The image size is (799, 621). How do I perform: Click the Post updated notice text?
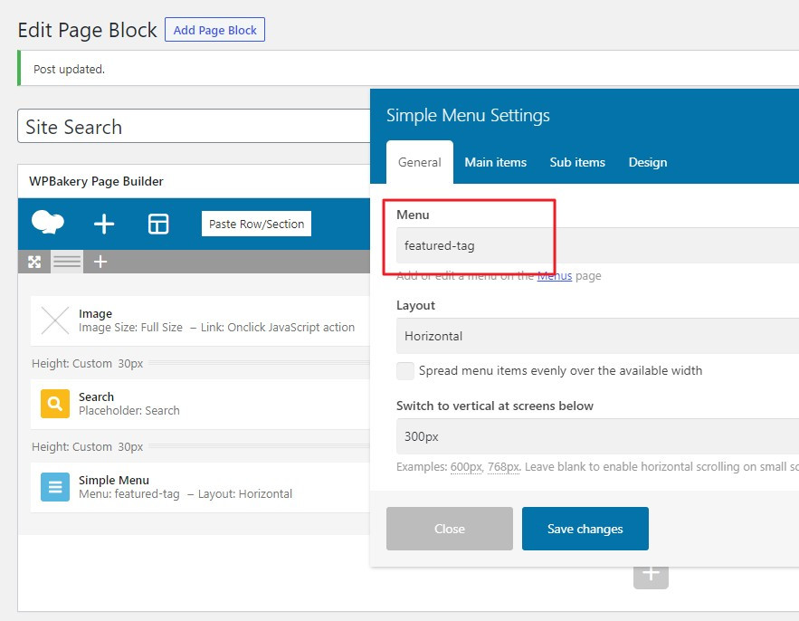(70, 70)
